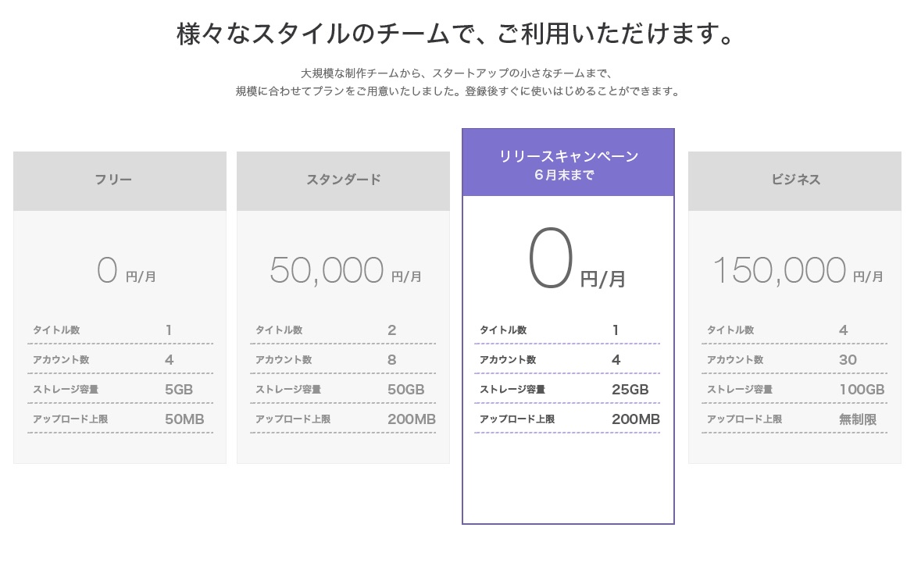Image resolution: width=914 pixels, height=574 pixels.
Task: Click アップロード上限 200MB row in campaign plan
Action: coord(567,419)
